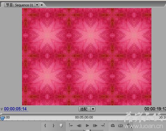Go to previous edit point
The width and height of the screenshot is (166, 131).
(x=71, y=126)
